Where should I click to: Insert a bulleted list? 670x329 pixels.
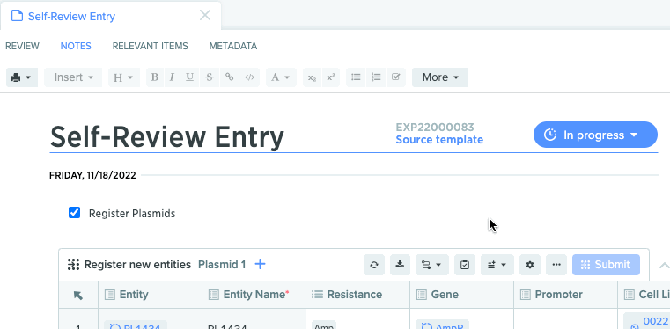[x=356, y=77]
